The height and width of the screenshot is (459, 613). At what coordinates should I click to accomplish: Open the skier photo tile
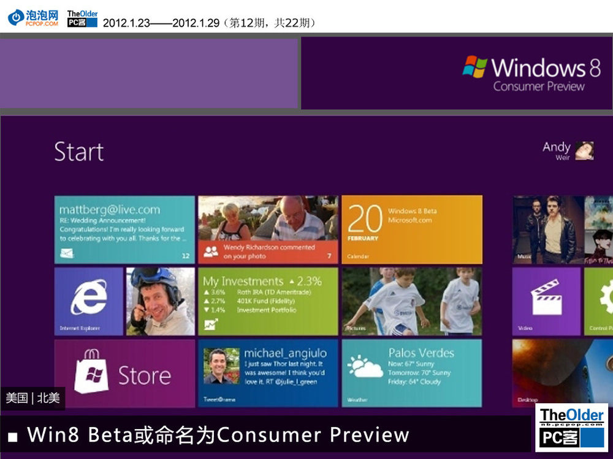[160, 301]
